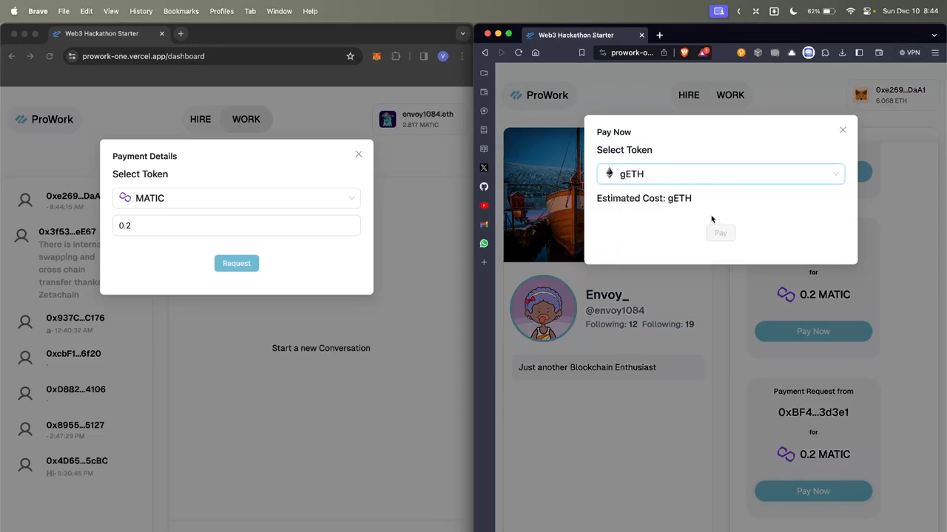
Task: Open macOS Control Center toggles icon
Action: (x=869, y=11)
